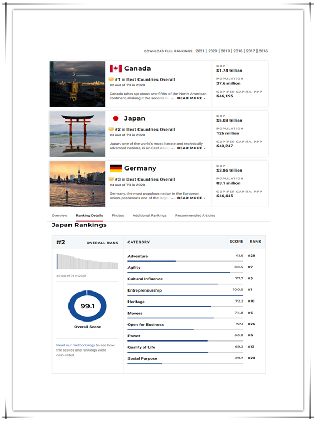
Task: Download the 2016 full rankings
Action: coord(263,51)
